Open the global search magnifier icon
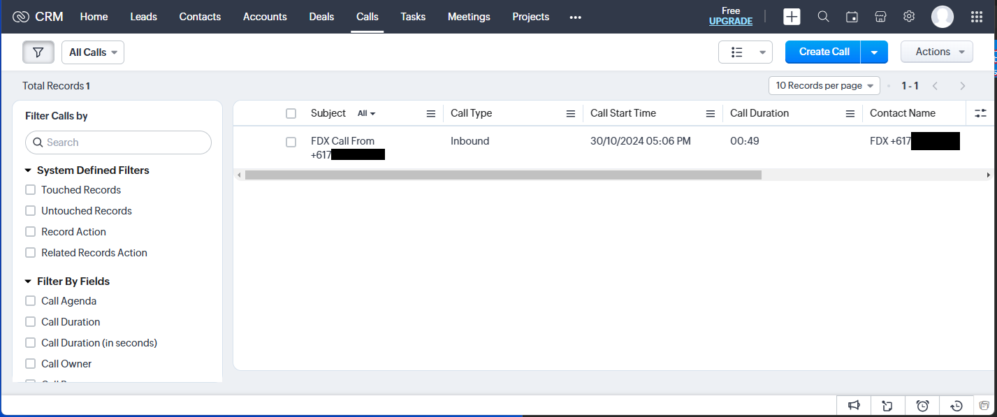The image size is (997, 417). [823, 17]
